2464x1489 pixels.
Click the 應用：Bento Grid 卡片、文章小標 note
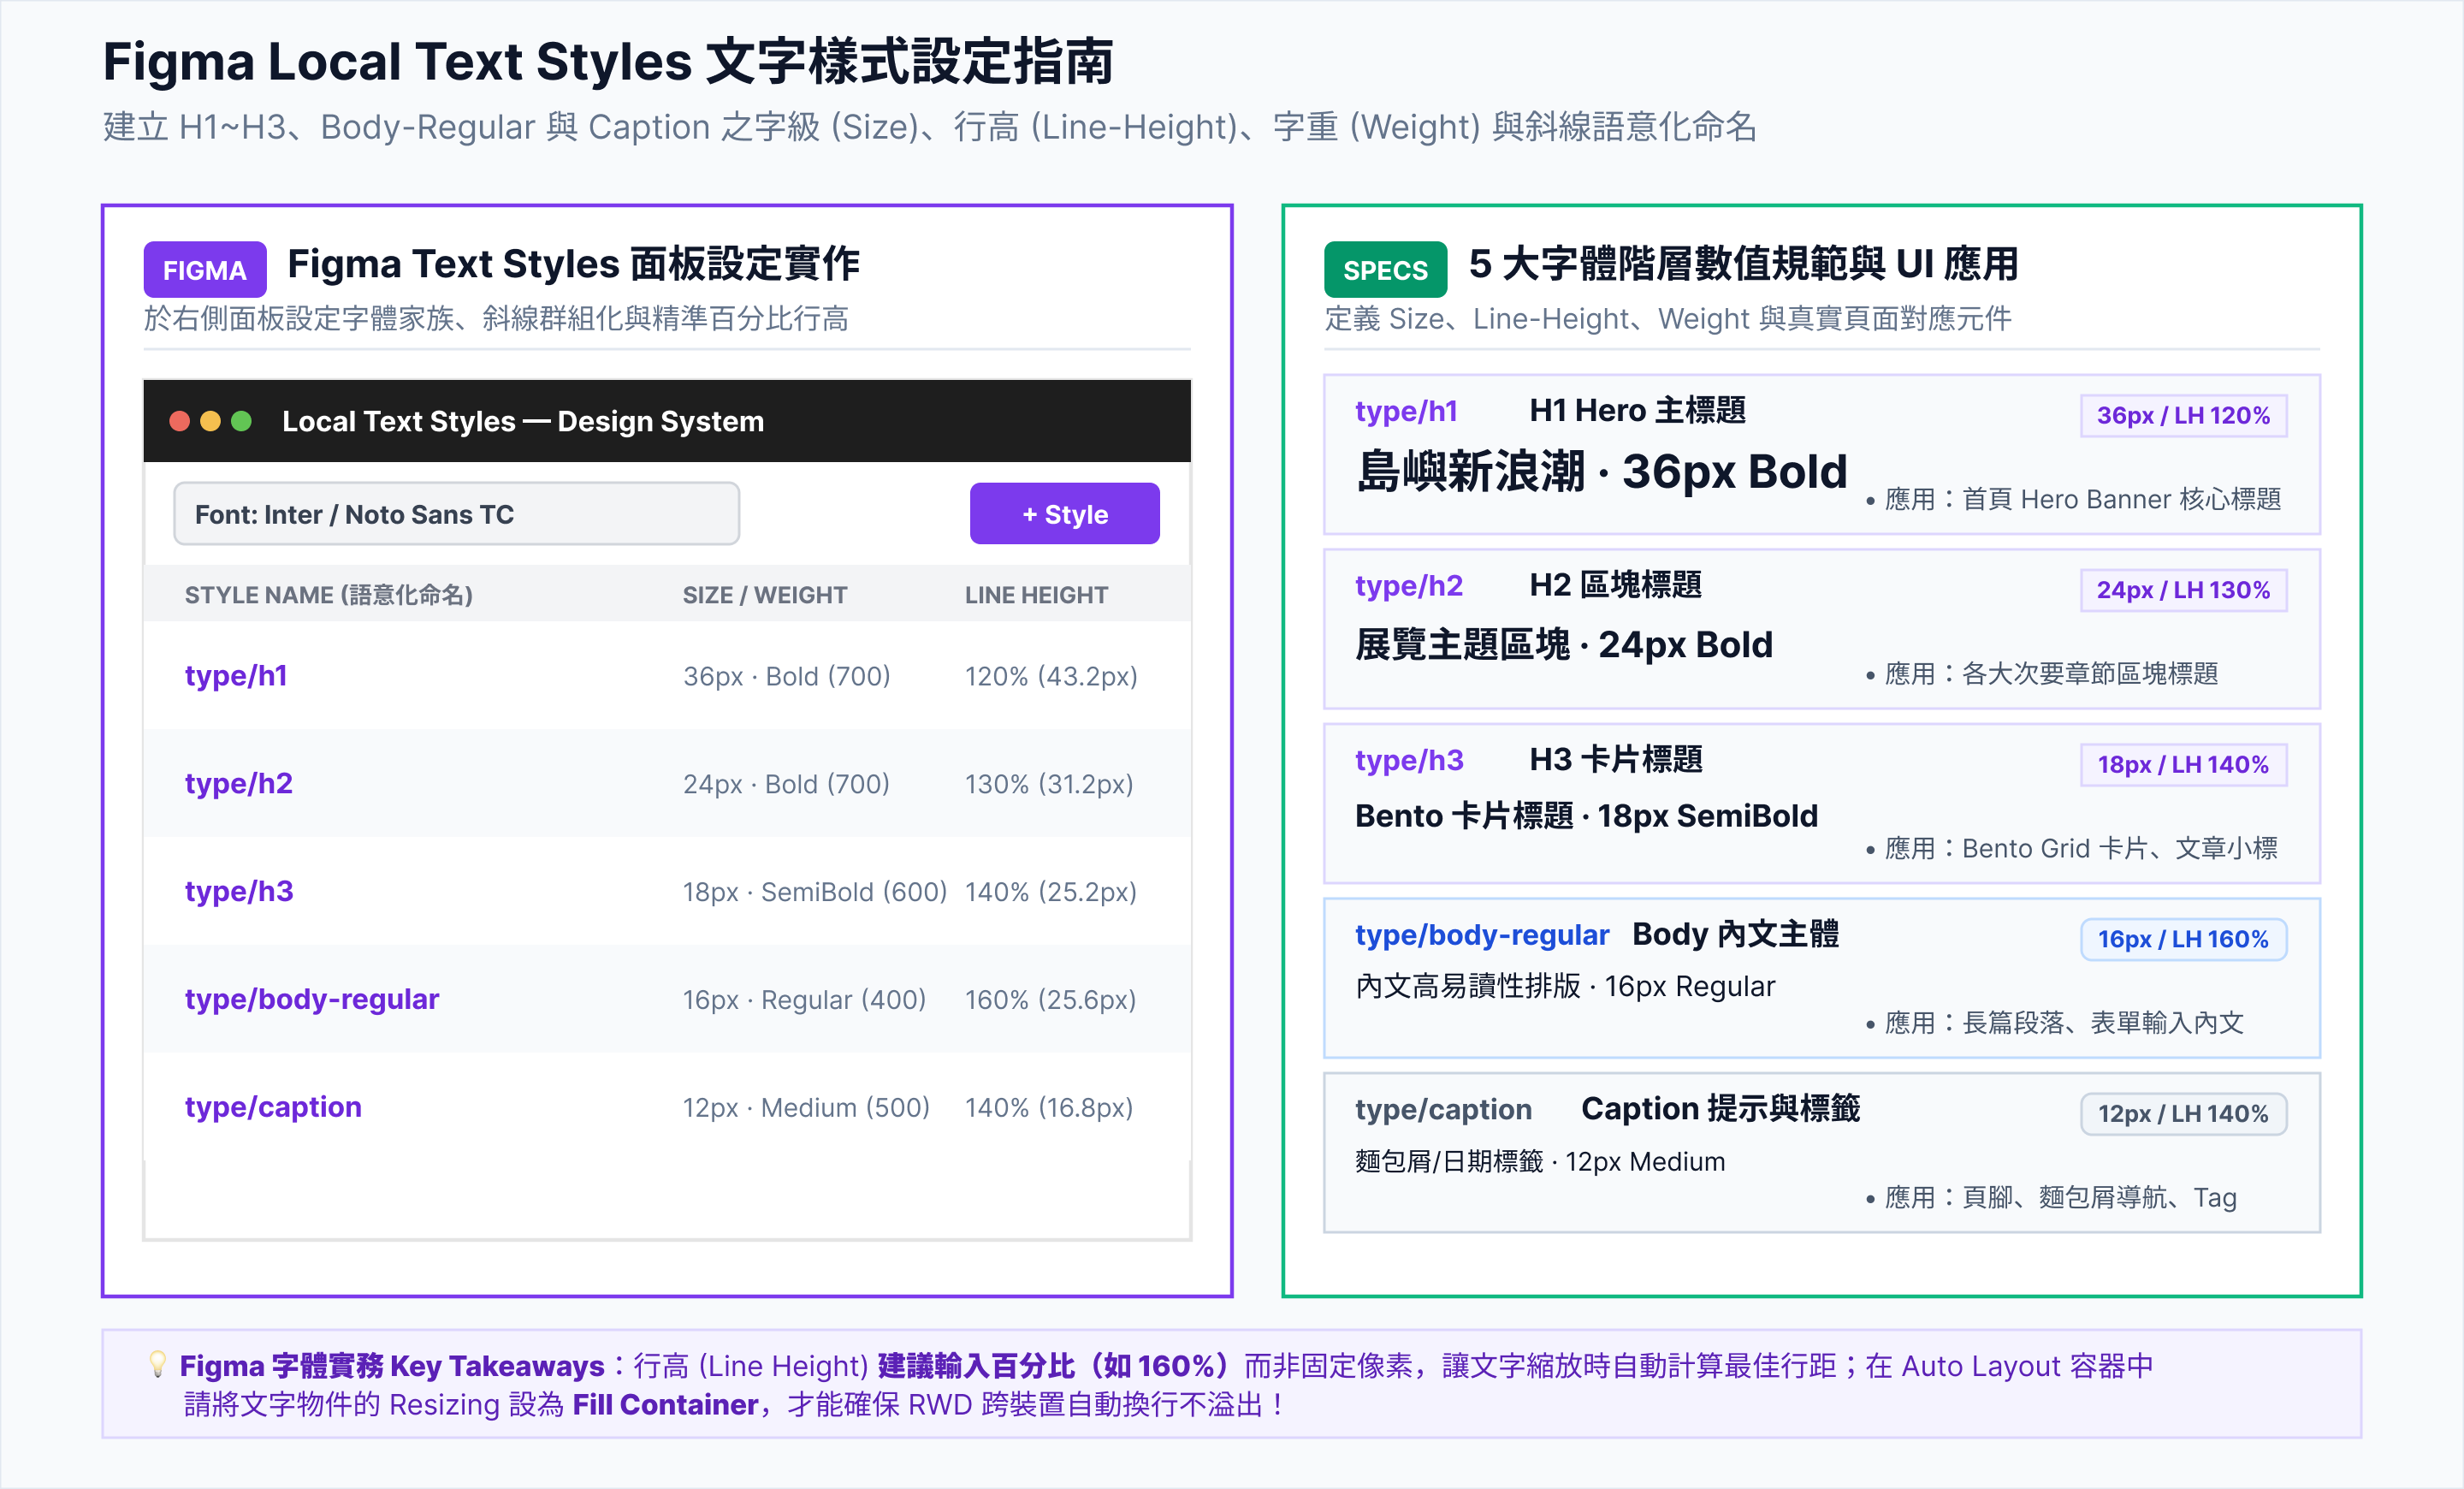2072,848
